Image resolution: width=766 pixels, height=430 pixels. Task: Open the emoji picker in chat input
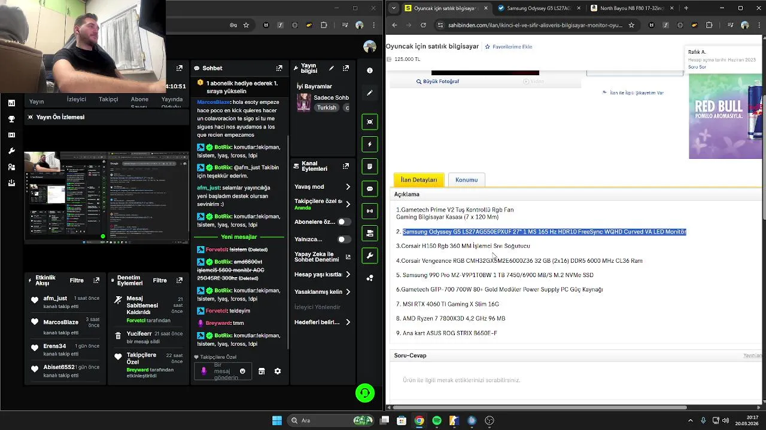[242, 371]
